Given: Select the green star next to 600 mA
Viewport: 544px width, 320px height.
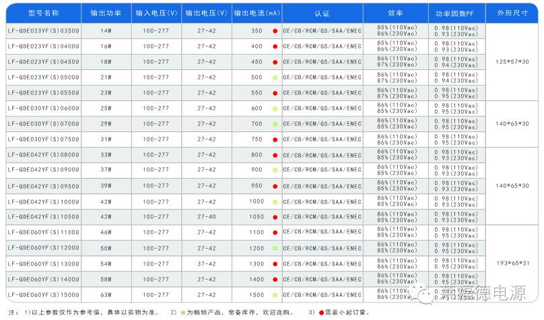Looking at the screenshot, I should pyautogui.click(x=275, y=108).
